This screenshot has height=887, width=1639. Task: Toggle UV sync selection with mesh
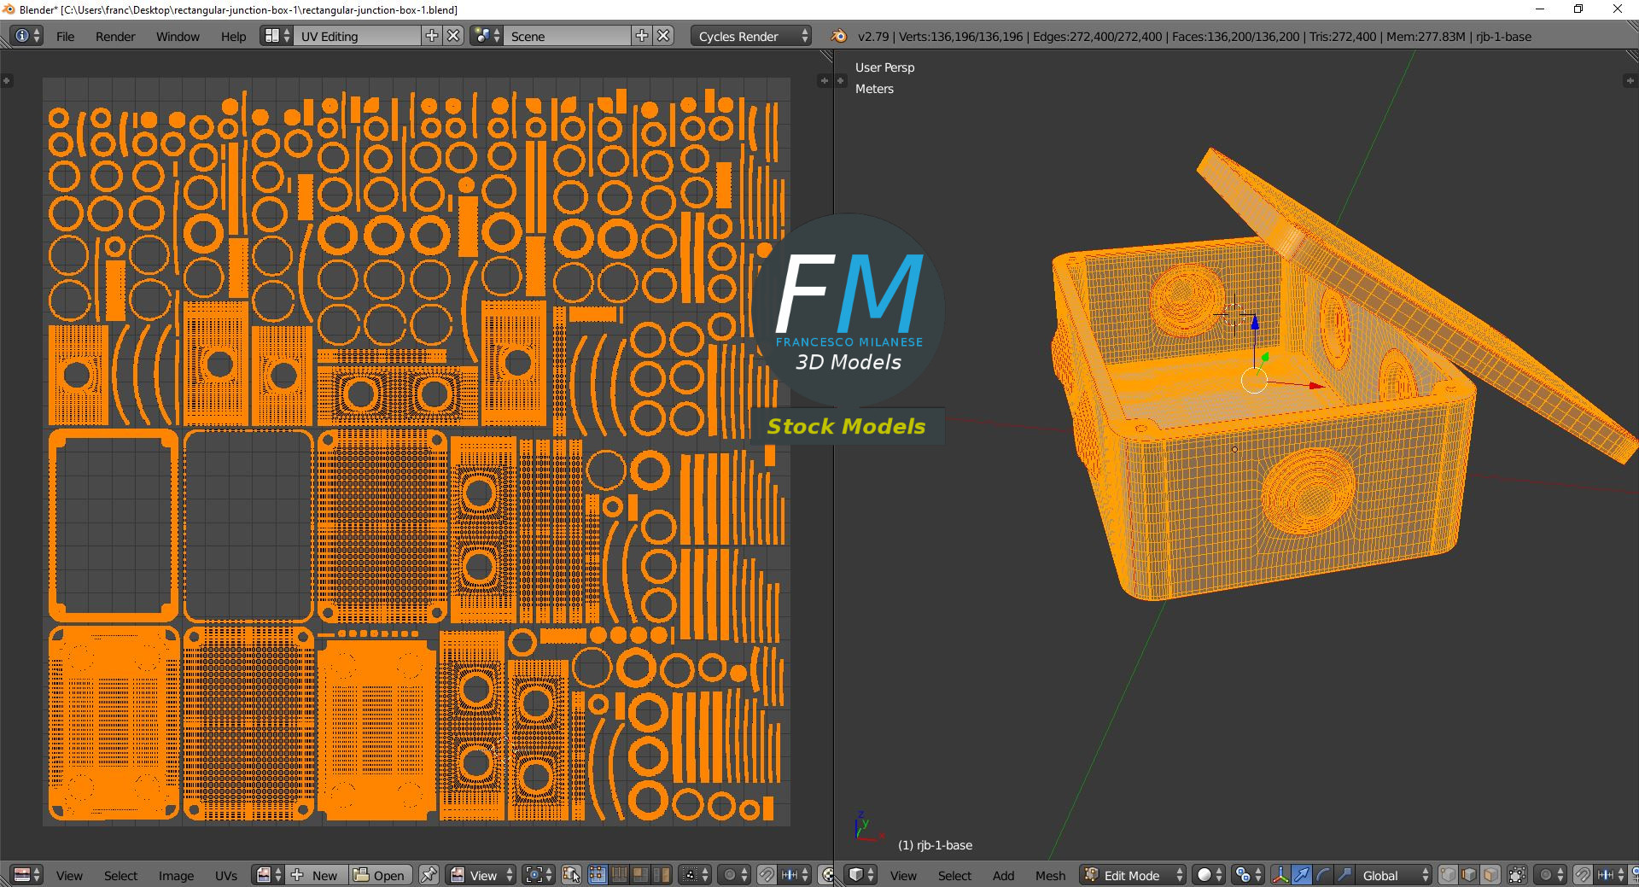tap(571, 875)
